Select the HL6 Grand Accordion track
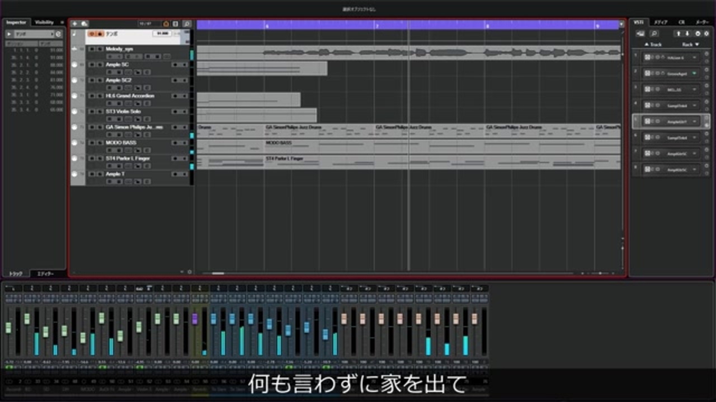Image resolution: width=716 pixels, height=402 pixels. [x=130, y=96]
